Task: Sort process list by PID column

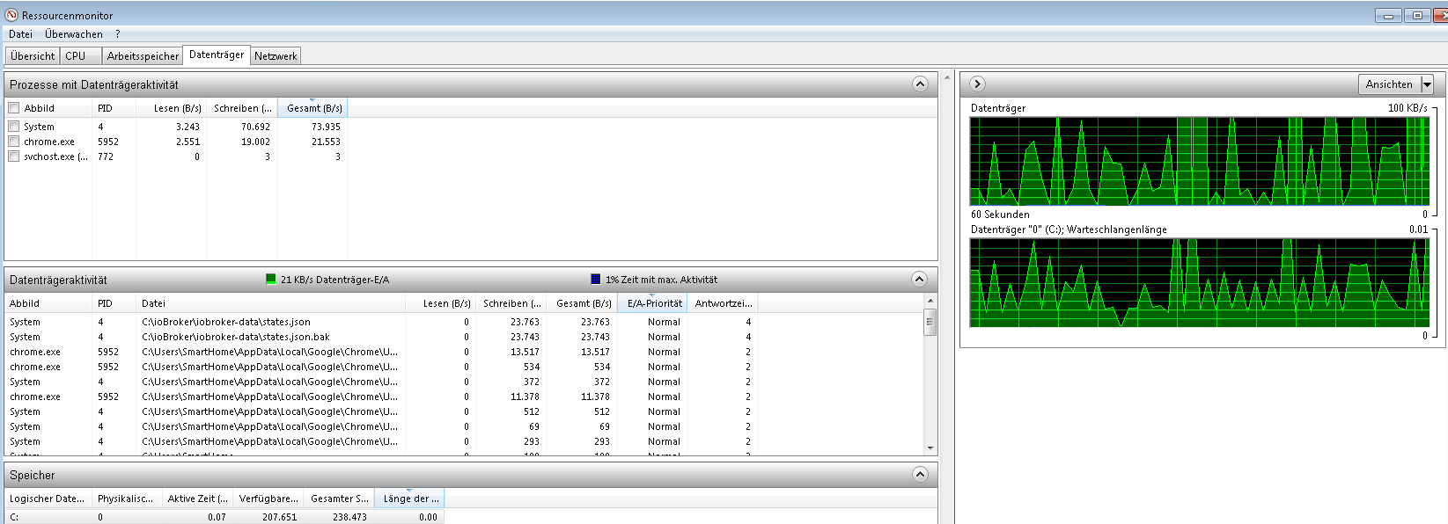Action: coord(114,108)
